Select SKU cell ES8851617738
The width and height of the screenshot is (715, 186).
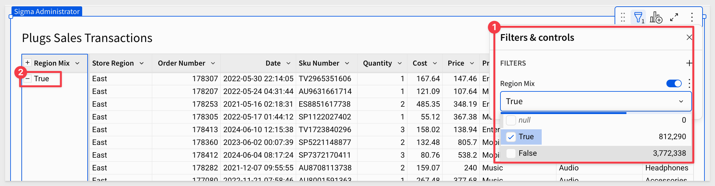coord(325,104)
